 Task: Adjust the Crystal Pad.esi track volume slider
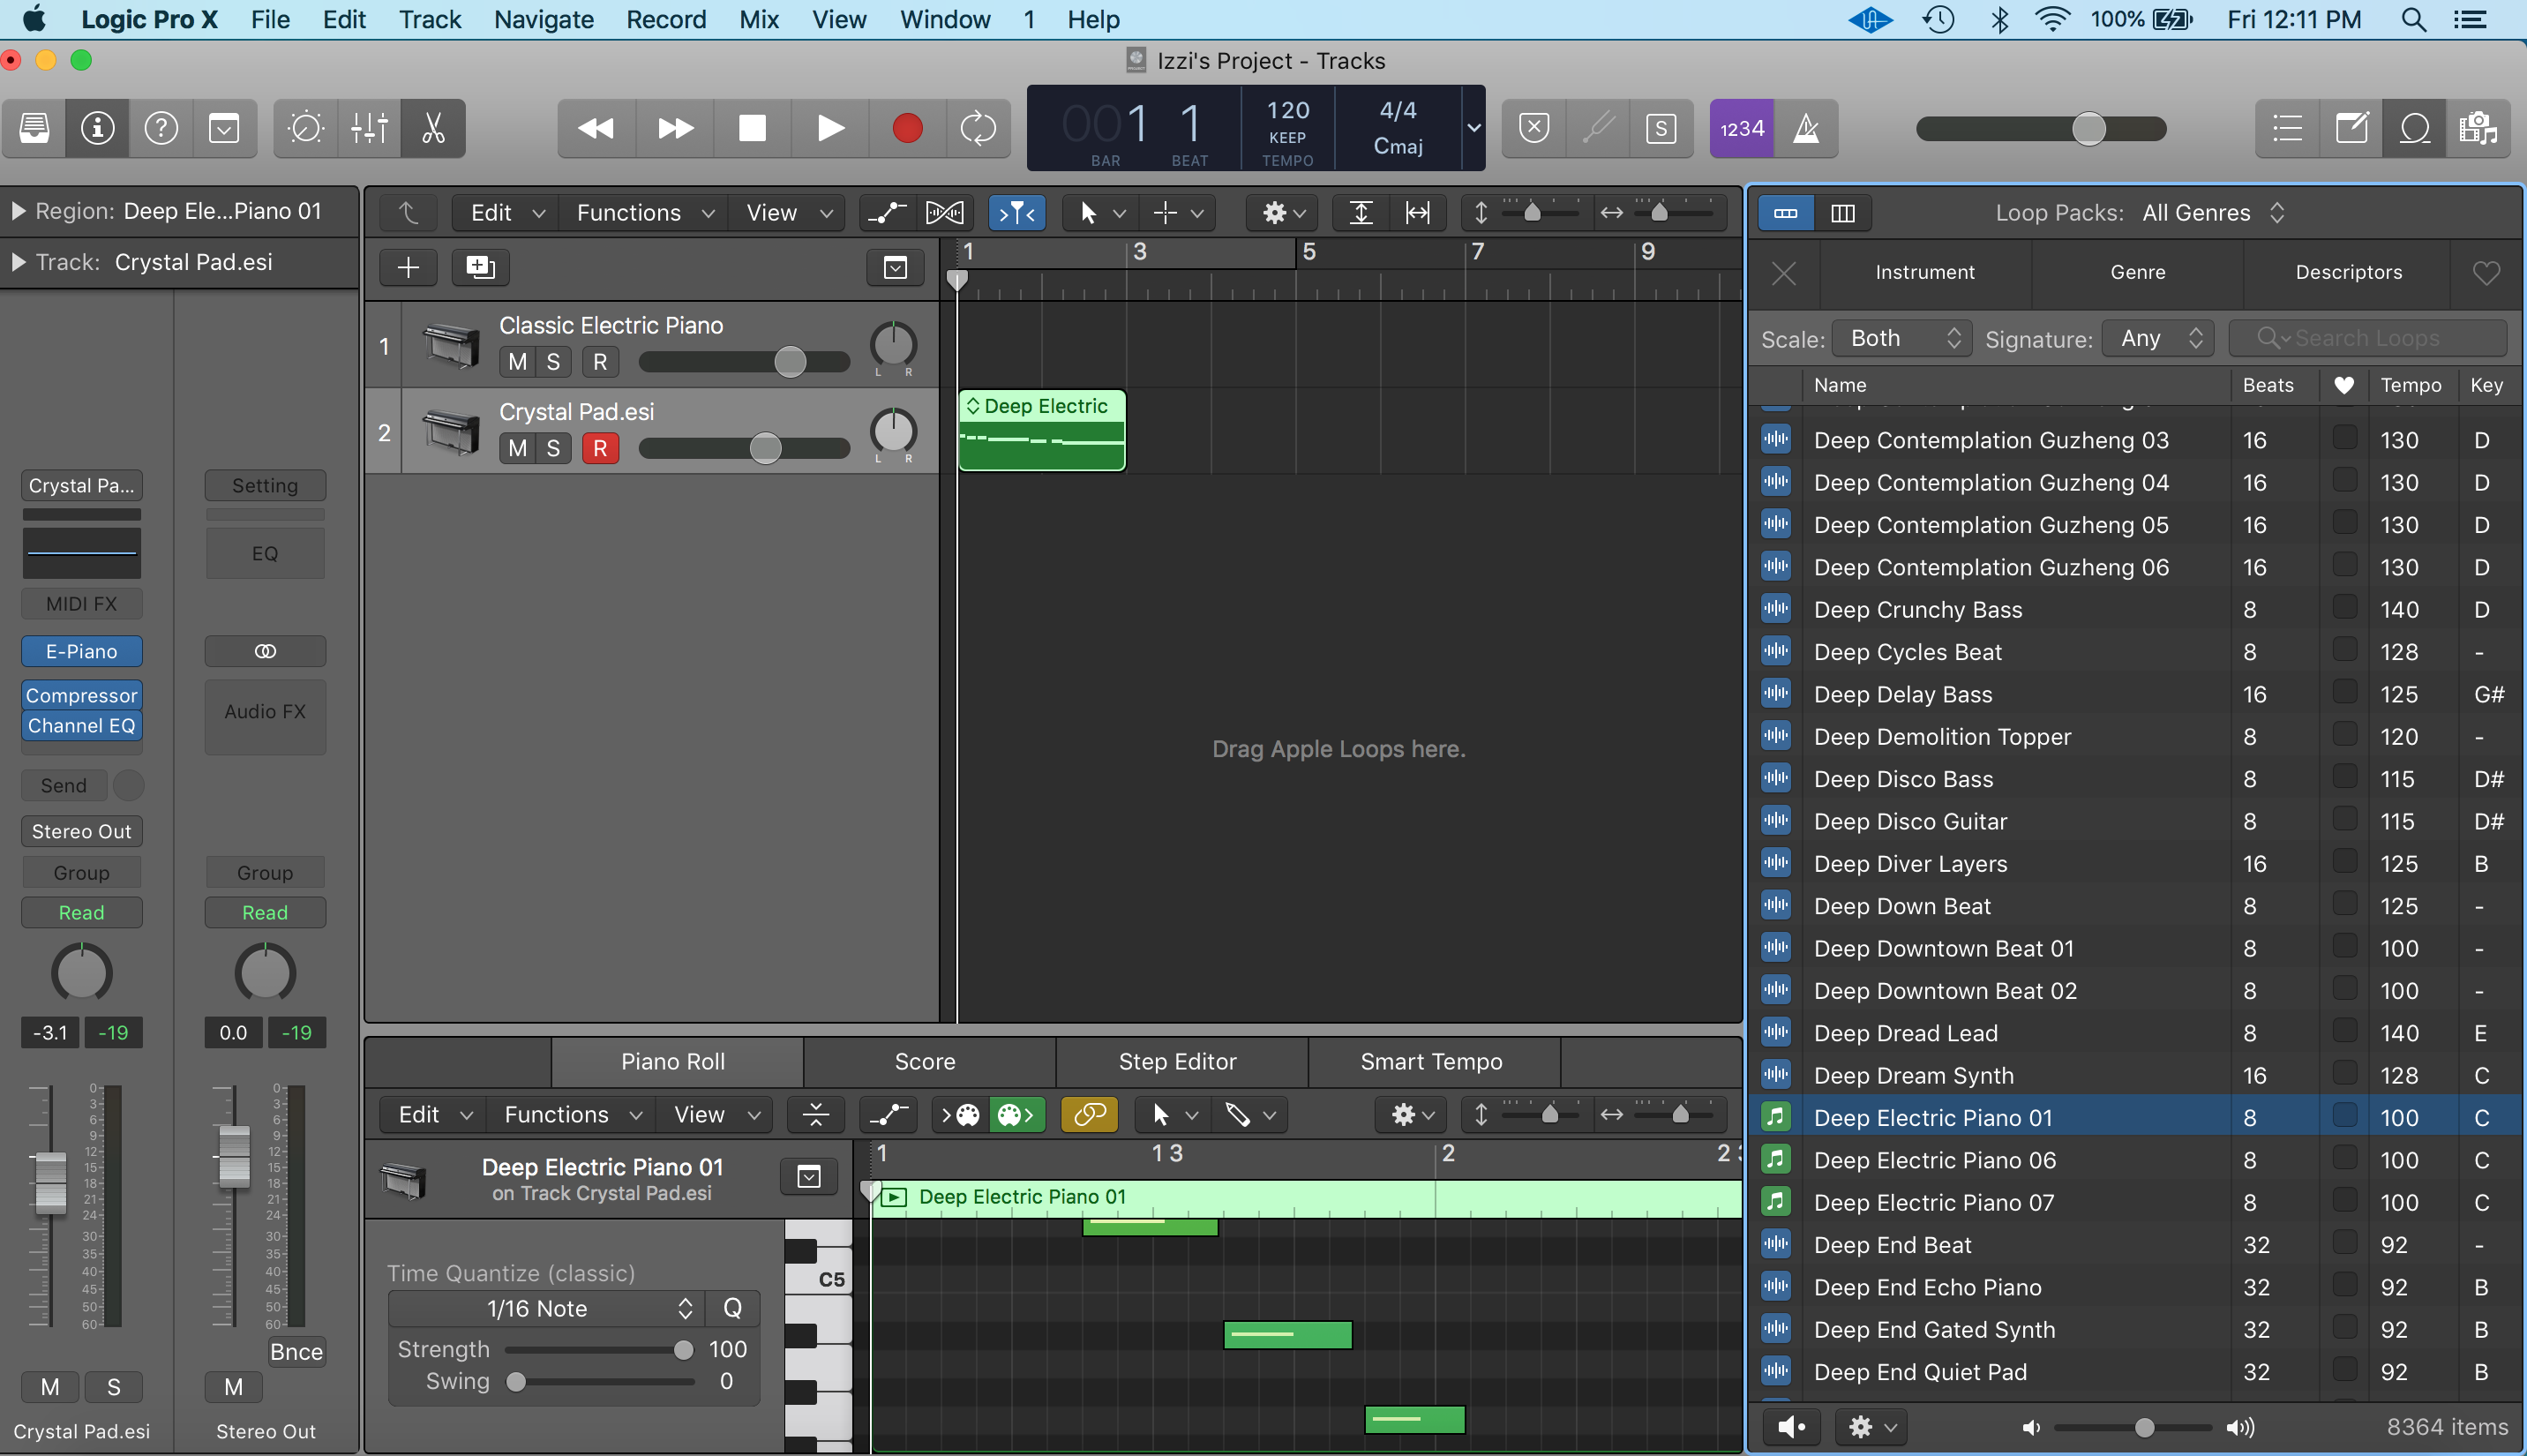(x=765, y=448)
